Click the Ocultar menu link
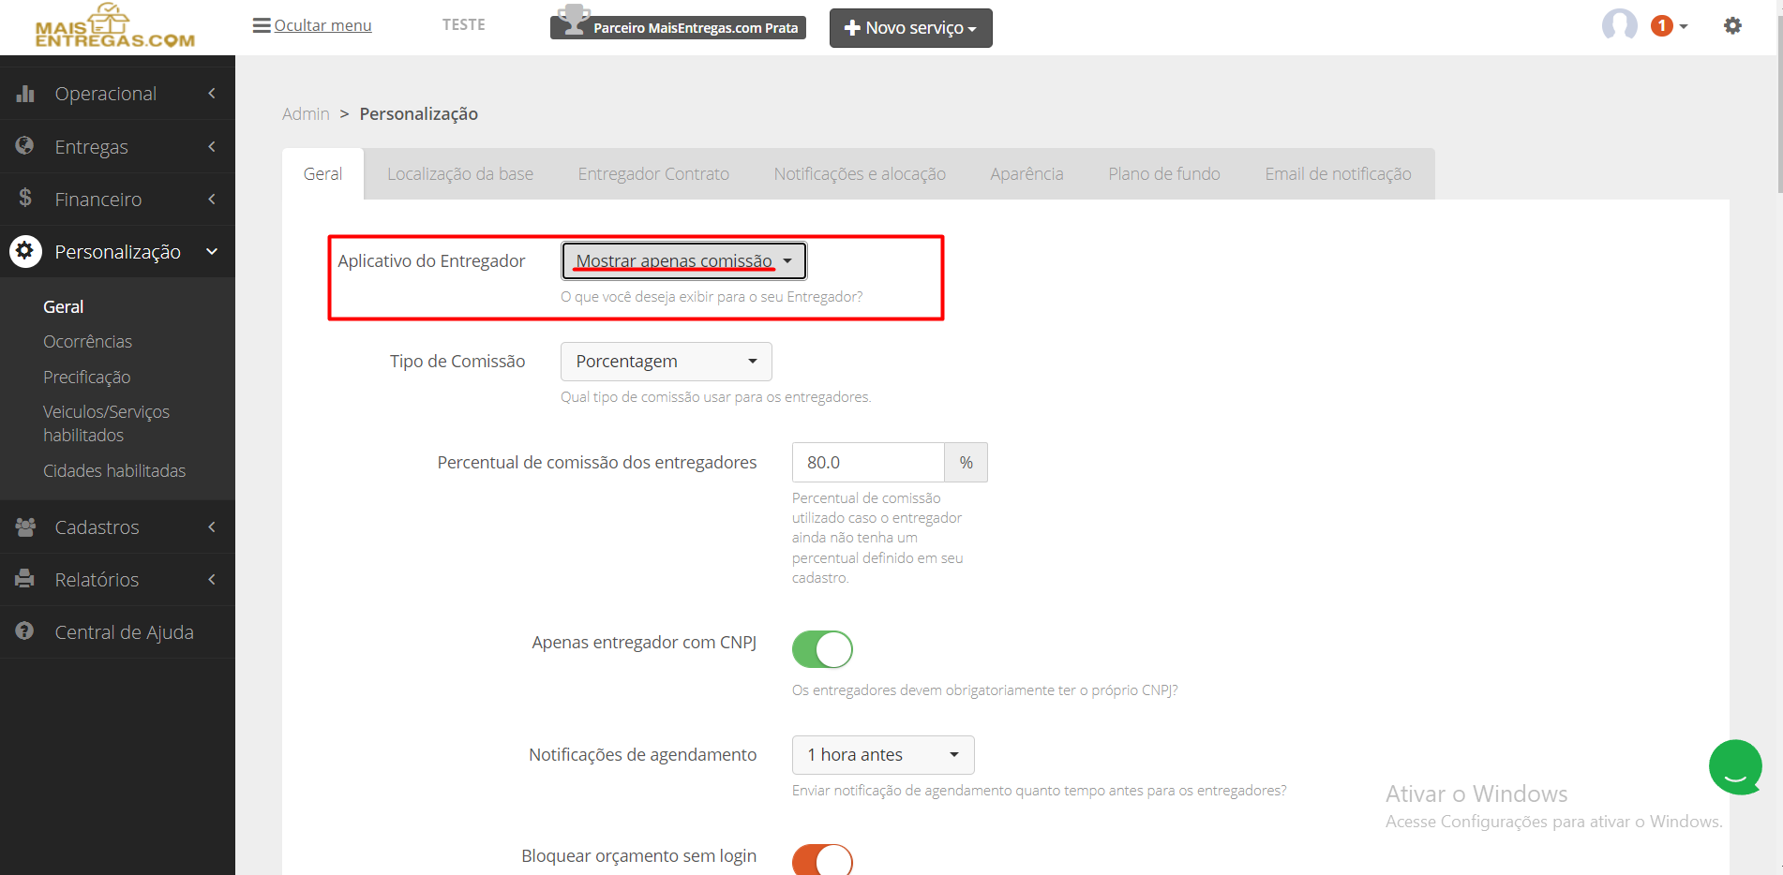1783x875 pixels. tap(322, 25)
